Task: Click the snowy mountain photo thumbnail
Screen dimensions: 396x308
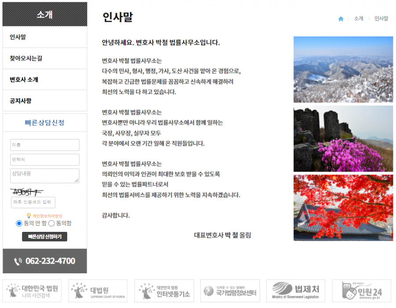Action: pyautogui.click(x=343, y=70)
